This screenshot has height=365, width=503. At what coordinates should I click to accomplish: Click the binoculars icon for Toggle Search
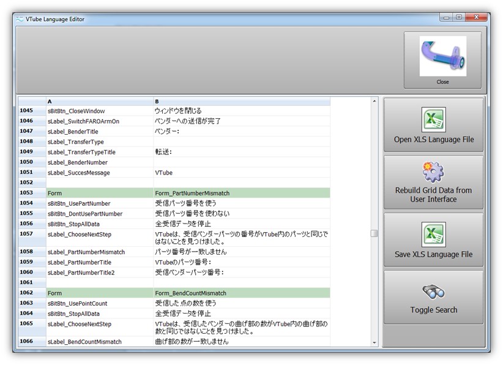(x=433, y=292)
